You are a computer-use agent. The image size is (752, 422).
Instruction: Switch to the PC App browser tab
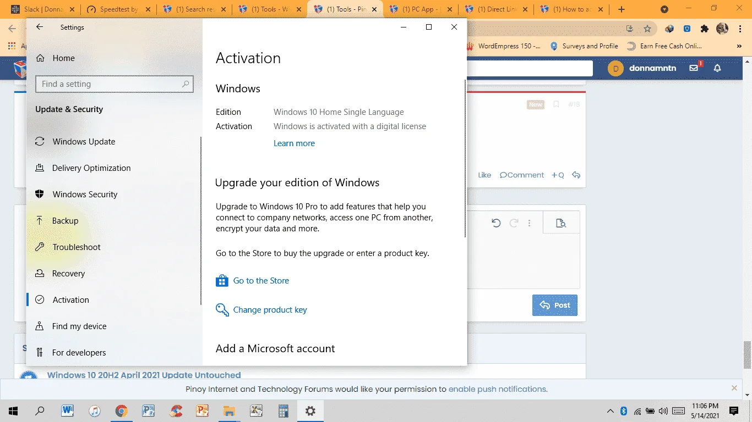pyautogui.click(x=419, y=9)
